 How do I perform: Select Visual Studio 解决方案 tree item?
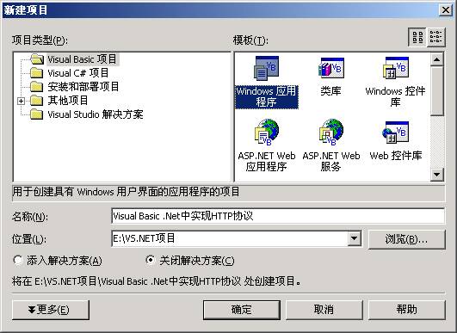point(96,114)
